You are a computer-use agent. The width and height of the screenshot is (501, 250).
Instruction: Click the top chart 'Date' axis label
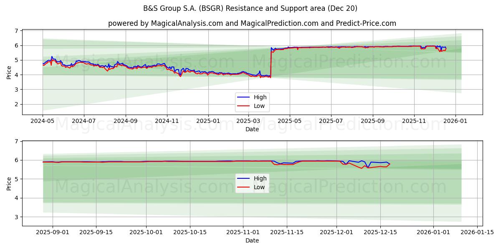point(252,129)
